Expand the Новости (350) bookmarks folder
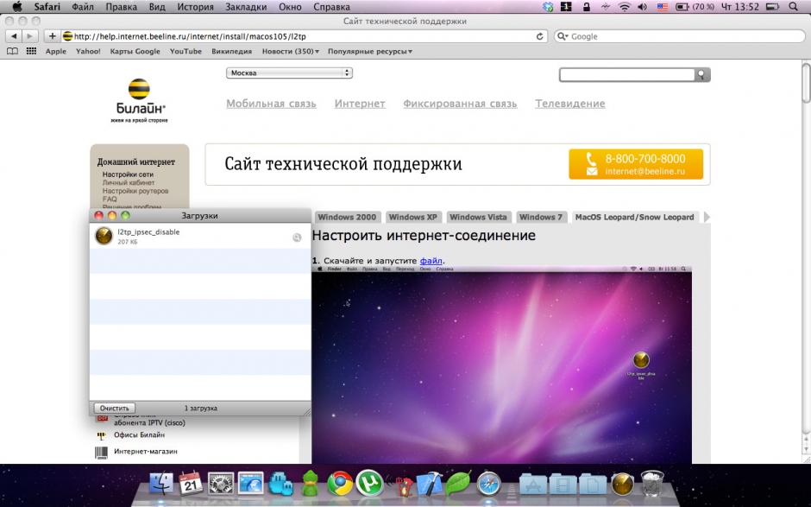The height and width of the screenshot is (507, 811). [290, 51]
